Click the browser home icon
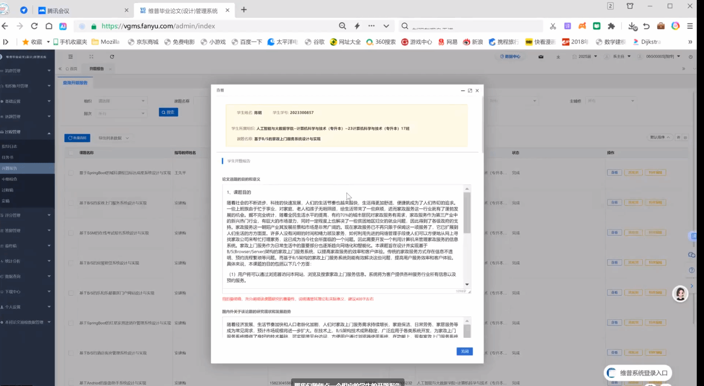This screenshot has height=386, width=704. [49, 26]
